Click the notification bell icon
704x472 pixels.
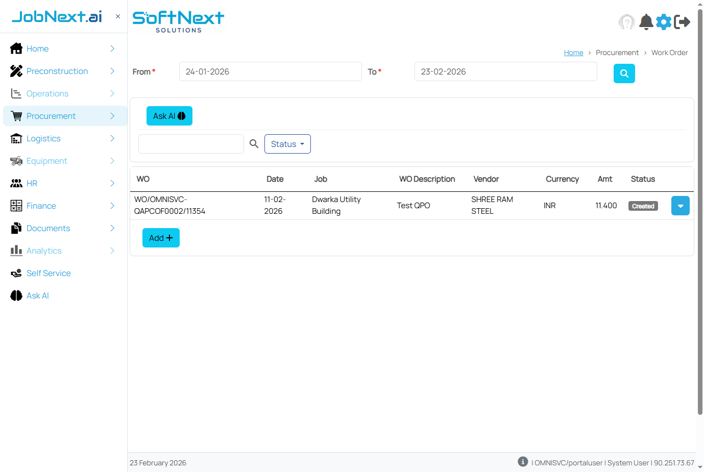pos(646,22)
